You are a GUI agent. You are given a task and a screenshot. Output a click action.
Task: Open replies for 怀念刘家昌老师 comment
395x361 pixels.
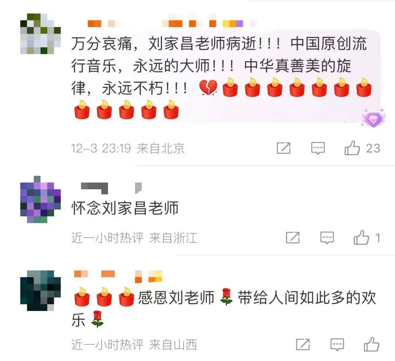point(327,238)
